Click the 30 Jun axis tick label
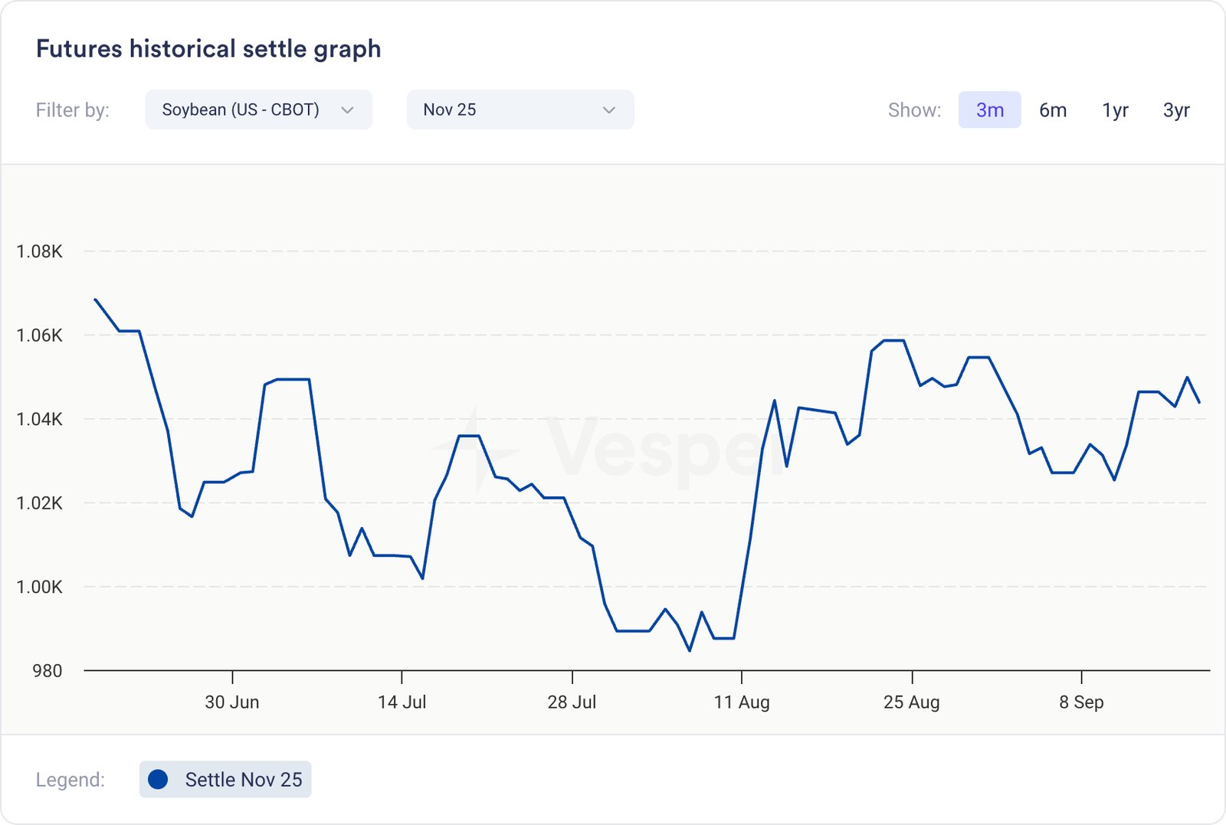Viewport: 1226px width, 825px height. point(232,702)
